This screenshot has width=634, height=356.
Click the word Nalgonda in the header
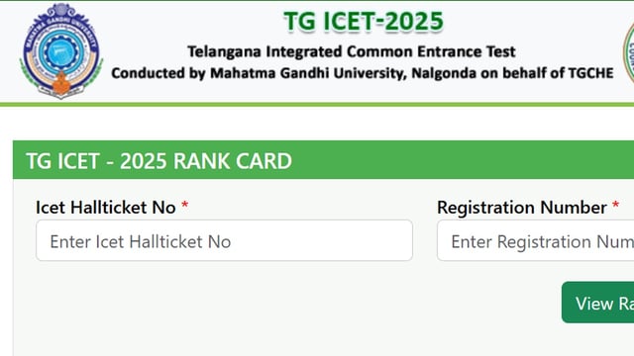[444, 73]
